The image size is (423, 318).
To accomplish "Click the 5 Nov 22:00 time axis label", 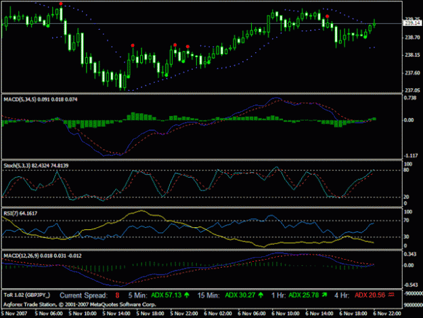I will click(184, 313).
